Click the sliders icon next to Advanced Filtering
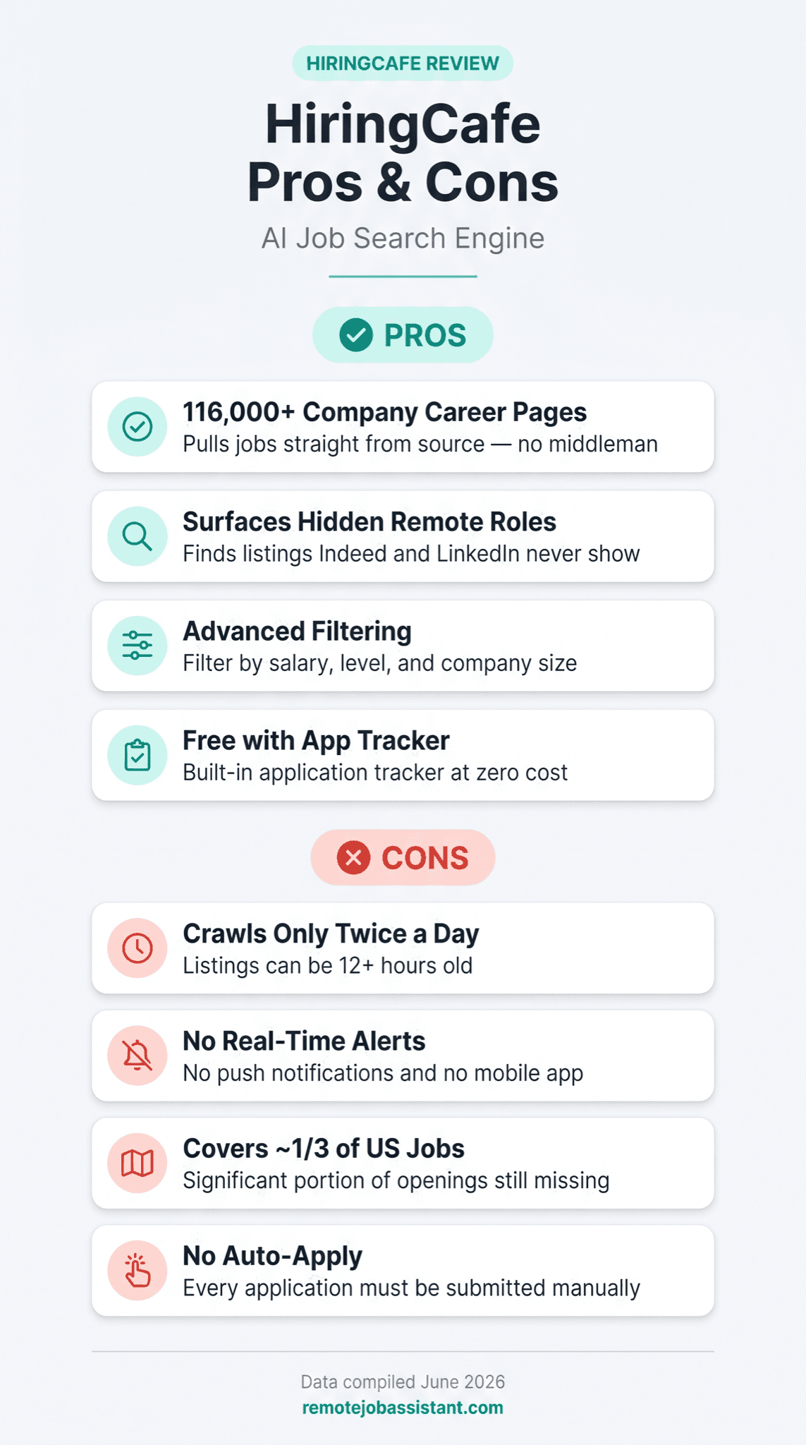 click(138, 646)
